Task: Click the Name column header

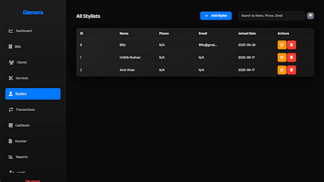Action: (124, 33)
